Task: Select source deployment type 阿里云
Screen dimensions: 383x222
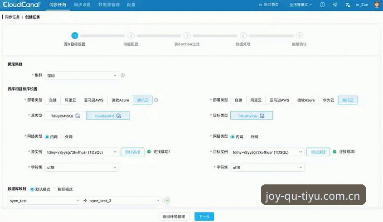Action: click(70, 100)
